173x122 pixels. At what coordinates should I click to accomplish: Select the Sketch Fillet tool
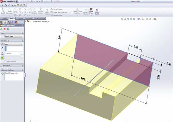25,15
